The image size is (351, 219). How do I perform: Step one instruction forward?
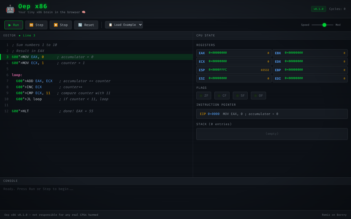[x=36, y=25]
